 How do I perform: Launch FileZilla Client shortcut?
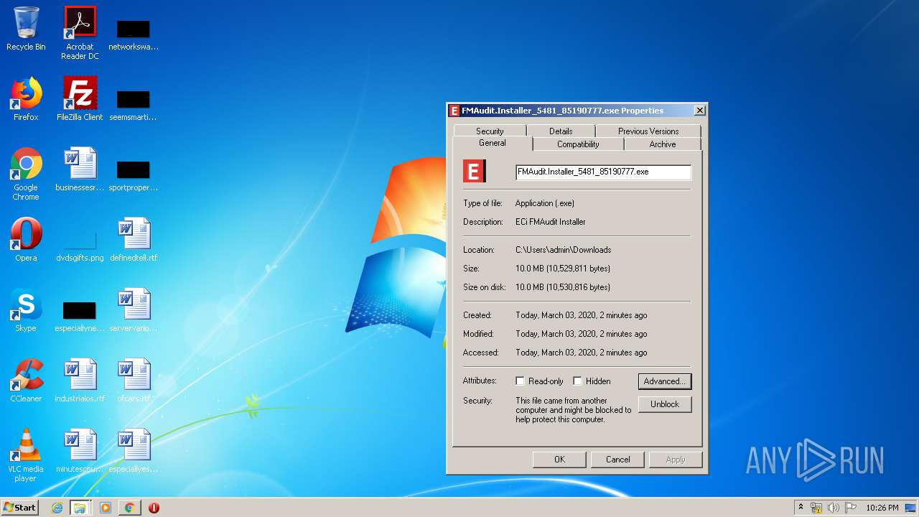[80, 100]
